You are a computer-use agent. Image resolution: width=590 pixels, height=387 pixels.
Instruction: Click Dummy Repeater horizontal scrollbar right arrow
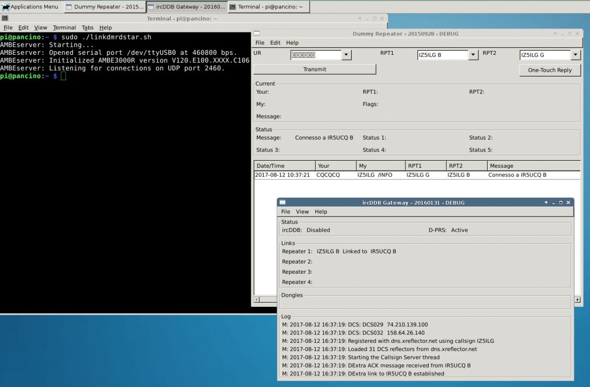pyautogui.click(x=578, y=299)
